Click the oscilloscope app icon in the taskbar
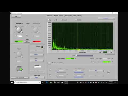Screen dimensions: 128x96 [66, 82]
